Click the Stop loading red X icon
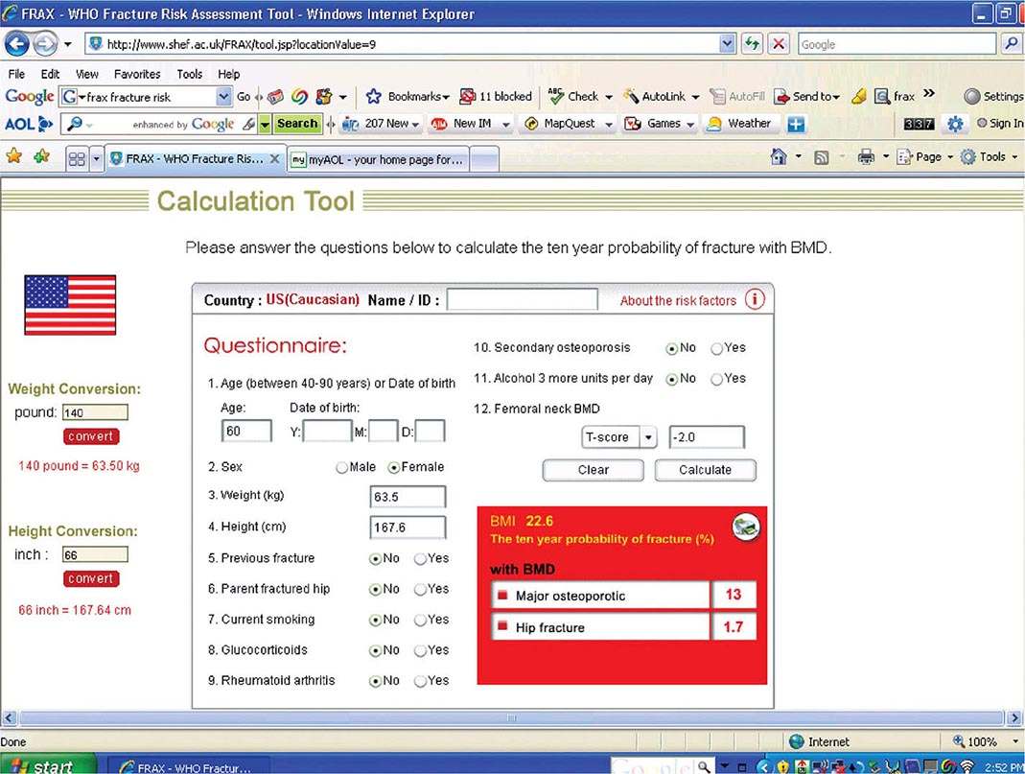Viewport: 1025px width, 774px height. tap(779, 44)
